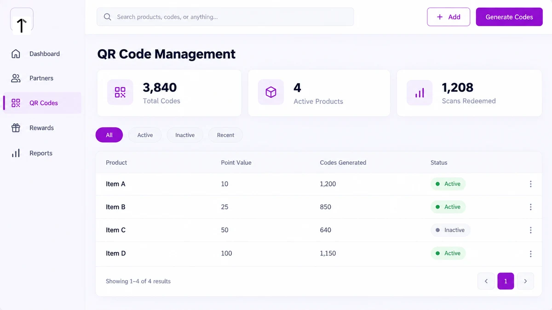552x310 pixels.
Task: Click the 3,840 Total Codes value
Action: [160, 87]
